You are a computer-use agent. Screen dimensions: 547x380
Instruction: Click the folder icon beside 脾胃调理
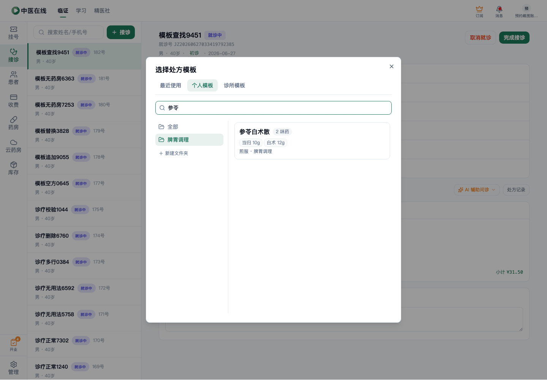[161, 140]
